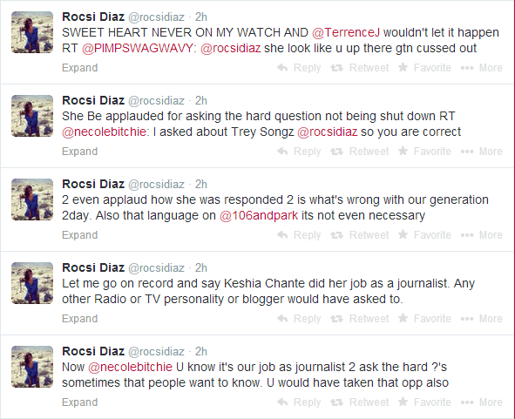Open the @PIMPSWAGWAVY mention link
This screenshot has height=419, width=515.
[138, 48]
